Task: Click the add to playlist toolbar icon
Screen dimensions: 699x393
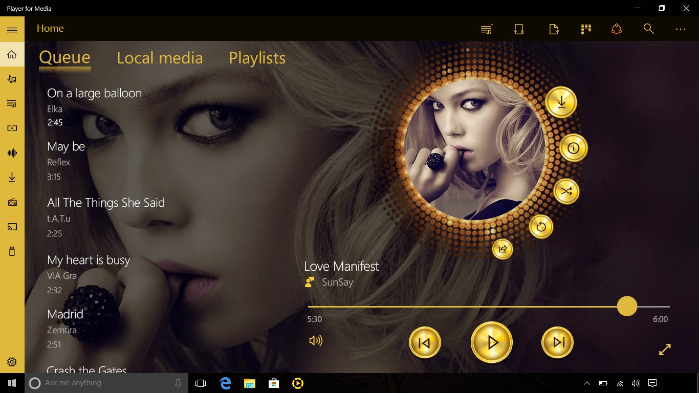Action: point(486,29)
